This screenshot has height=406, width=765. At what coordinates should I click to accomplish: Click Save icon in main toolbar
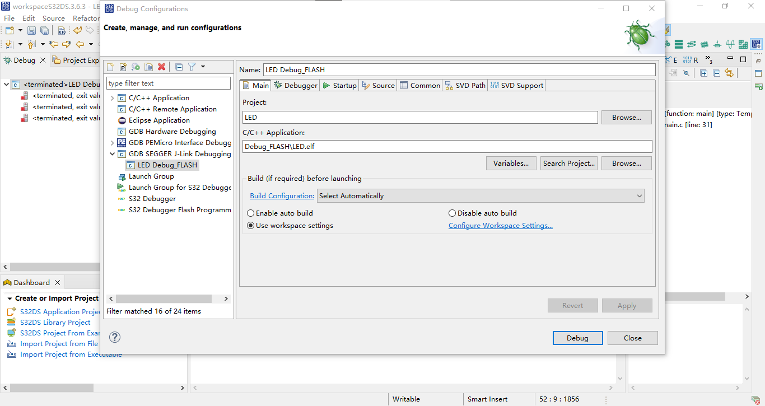(x=31, y=30)
